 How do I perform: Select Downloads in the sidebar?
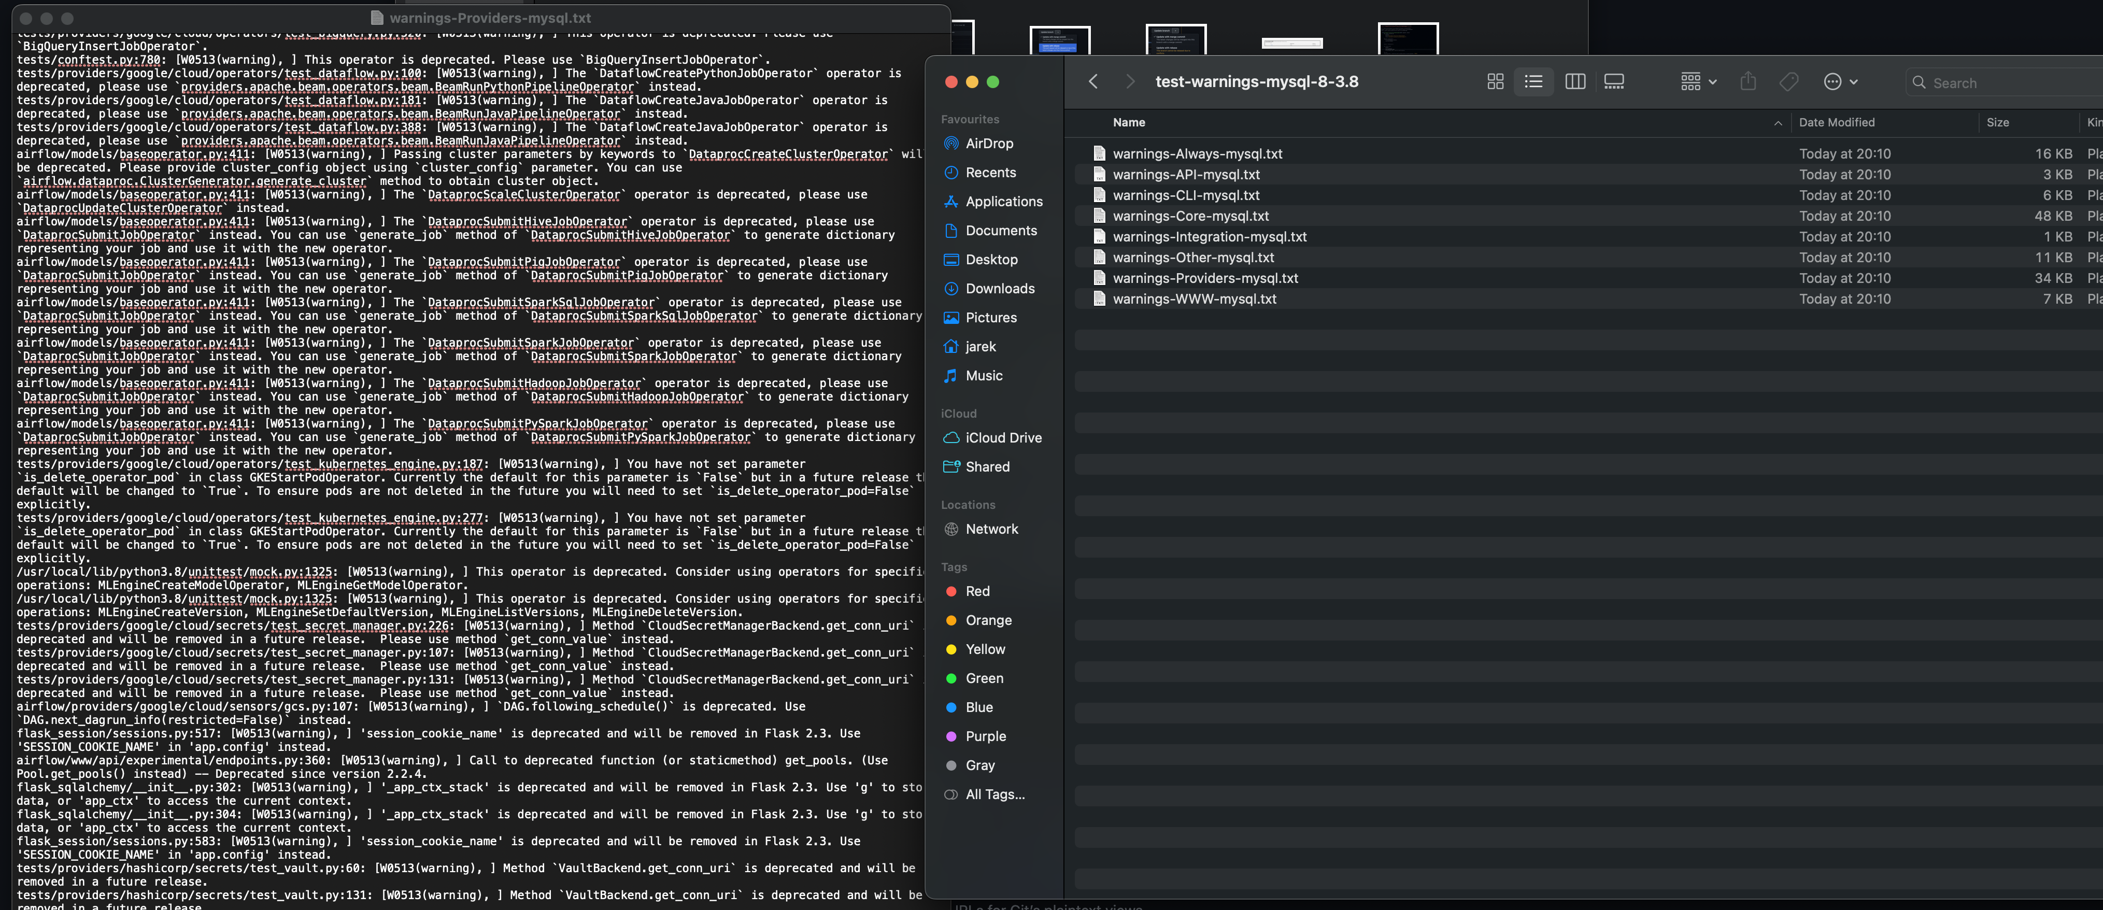coord(999,289)
